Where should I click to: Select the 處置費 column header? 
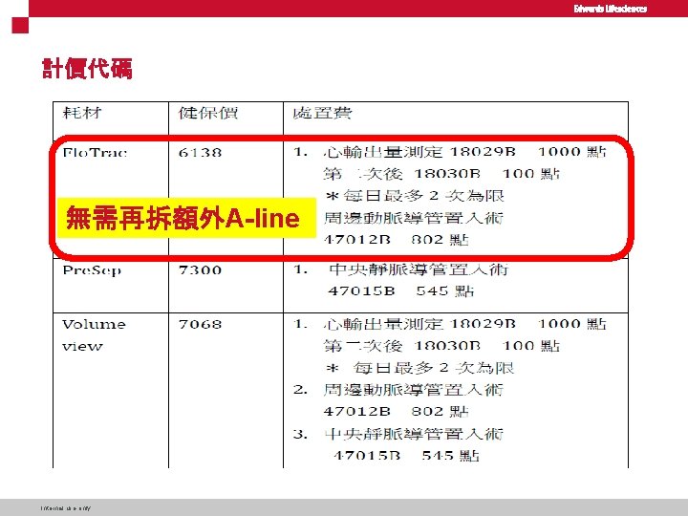322,113
